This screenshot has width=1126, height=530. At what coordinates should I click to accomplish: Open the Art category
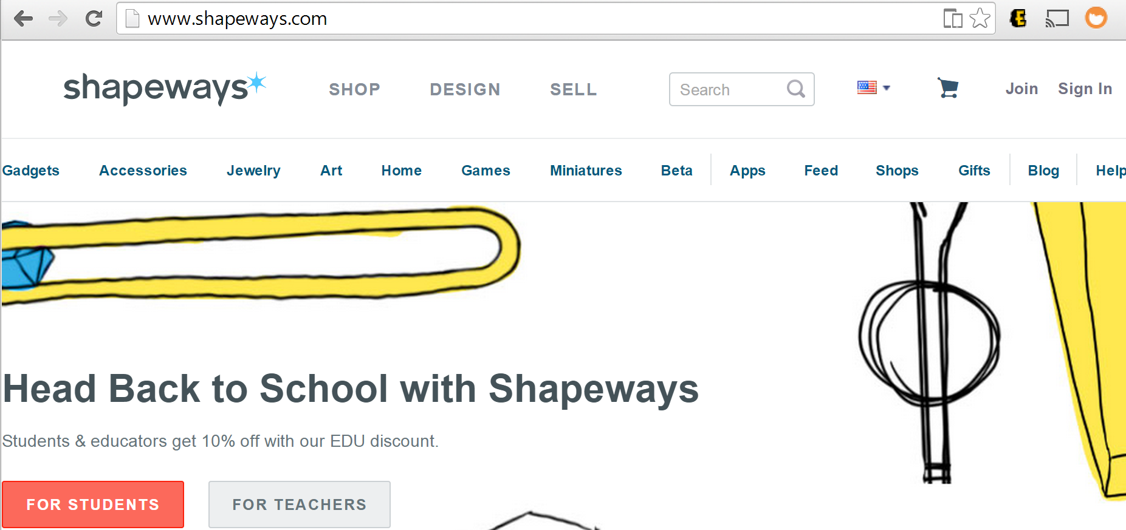point(331,171)
